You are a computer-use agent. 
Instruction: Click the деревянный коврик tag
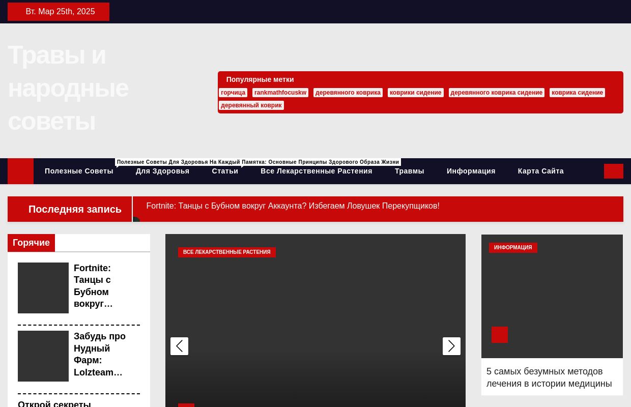point(251,105)
